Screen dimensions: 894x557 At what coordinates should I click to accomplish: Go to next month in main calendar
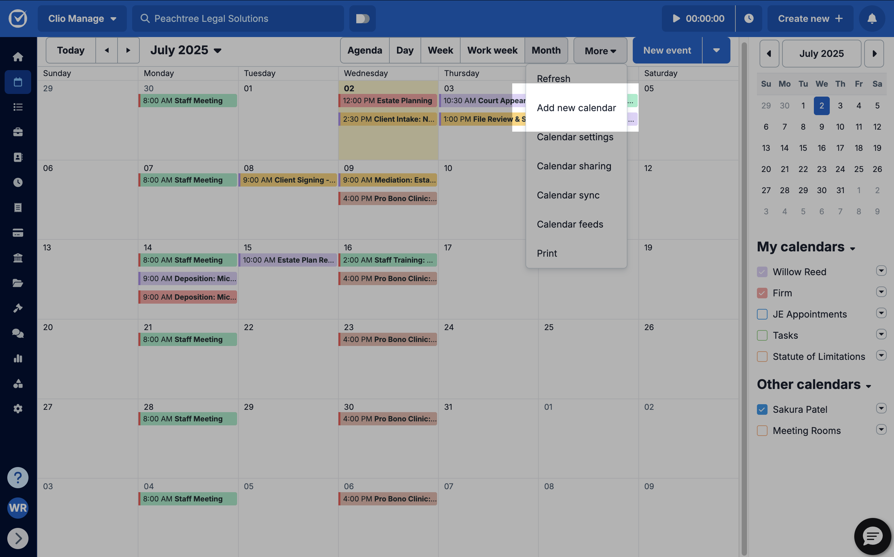128,50
